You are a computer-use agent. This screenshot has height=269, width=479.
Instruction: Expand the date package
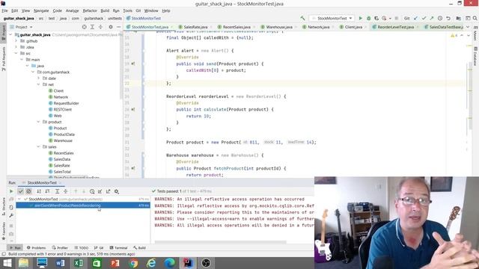38,78
